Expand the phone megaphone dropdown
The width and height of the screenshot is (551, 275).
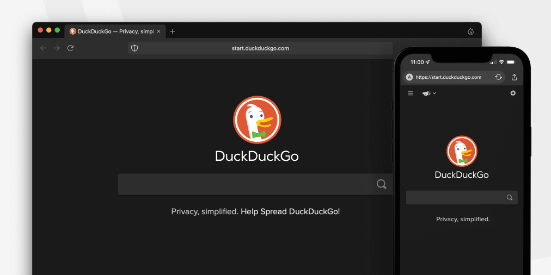coord(429,93)
